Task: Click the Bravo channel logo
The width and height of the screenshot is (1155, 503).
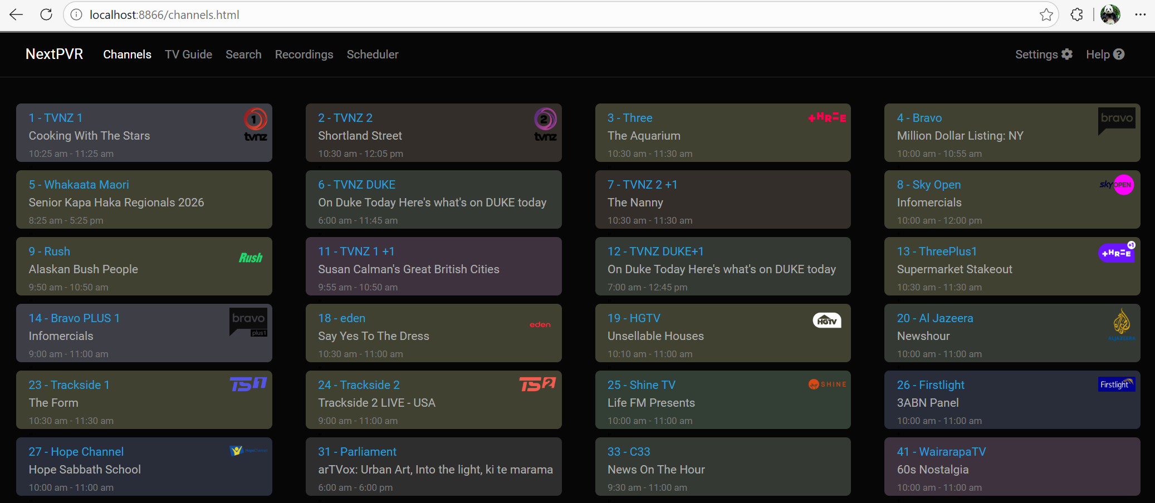Action: [1116, 119]
